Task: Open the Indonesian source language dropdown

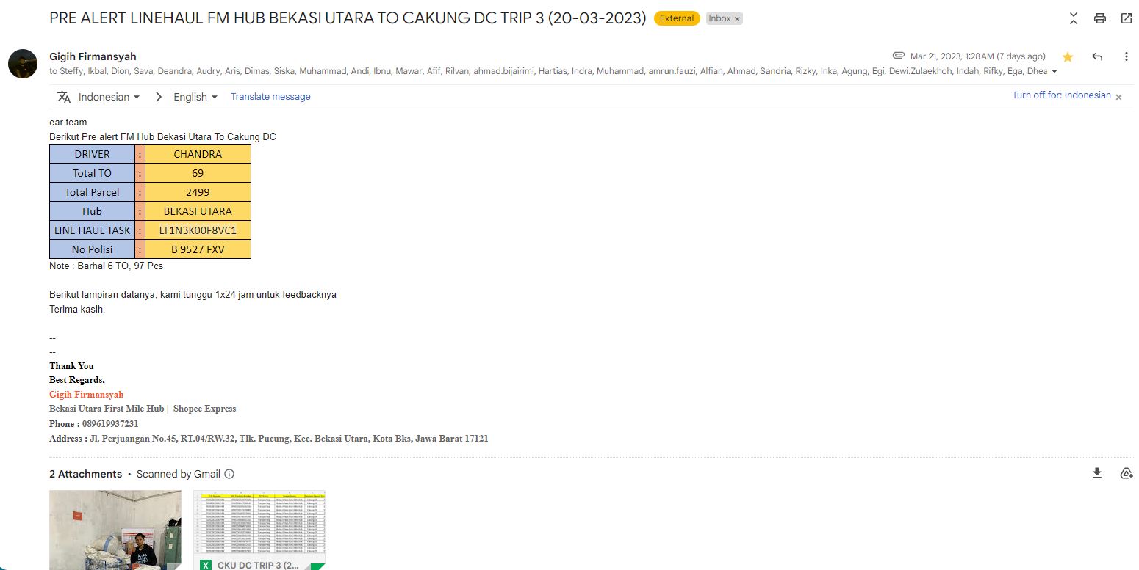Action: 109,97
